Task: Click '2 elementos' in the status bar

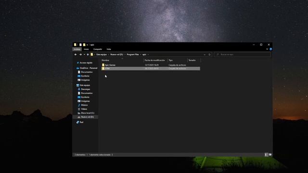Action: point(80,155)
